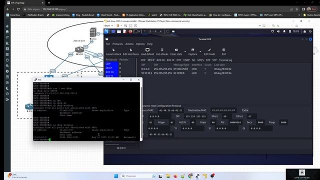The width and height of the screenshot is (320, 180).
Task: Click EVE-NG info status sidebar icon
Action: point(7,71)
